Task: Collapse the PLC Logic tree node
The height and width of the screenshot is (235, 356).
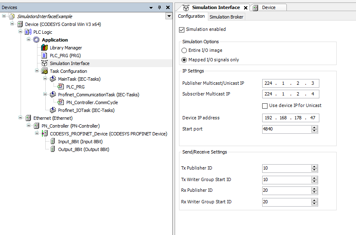Action: (x=20, y=32)
